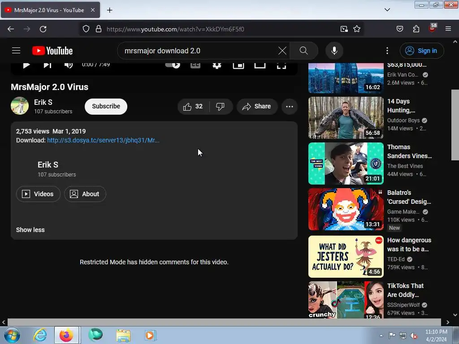Open Firefox extensions puzzle icon
This screenshot has width=459, height=344.
pyautogui.click(x=416, y=29)
